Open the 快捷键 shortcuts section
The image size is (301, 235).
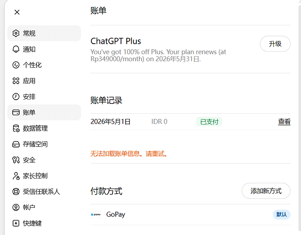(x=44, y=223)
